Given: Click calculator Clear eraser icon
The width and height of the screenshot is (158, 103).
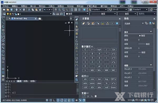Looking at the screenshot, I should (84, 23).
